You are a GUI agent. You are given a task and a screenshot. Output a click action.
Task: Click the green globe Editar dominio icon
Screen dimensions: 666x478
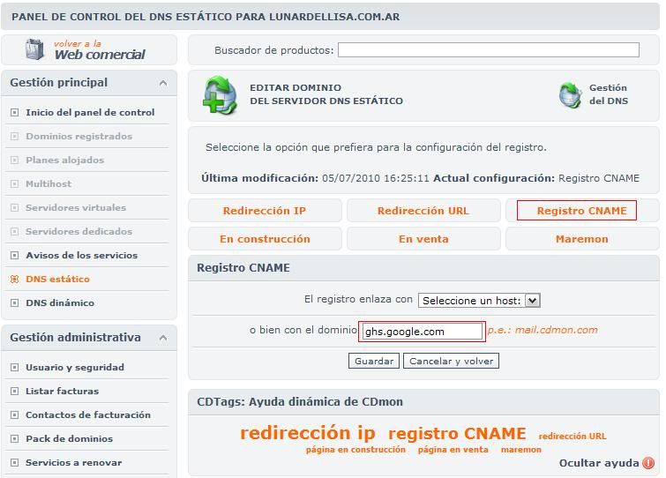coord(220,95)
